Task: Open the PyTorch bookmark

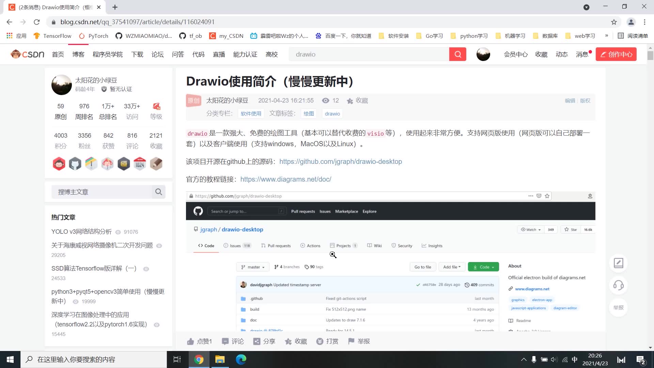Action: 93,36
